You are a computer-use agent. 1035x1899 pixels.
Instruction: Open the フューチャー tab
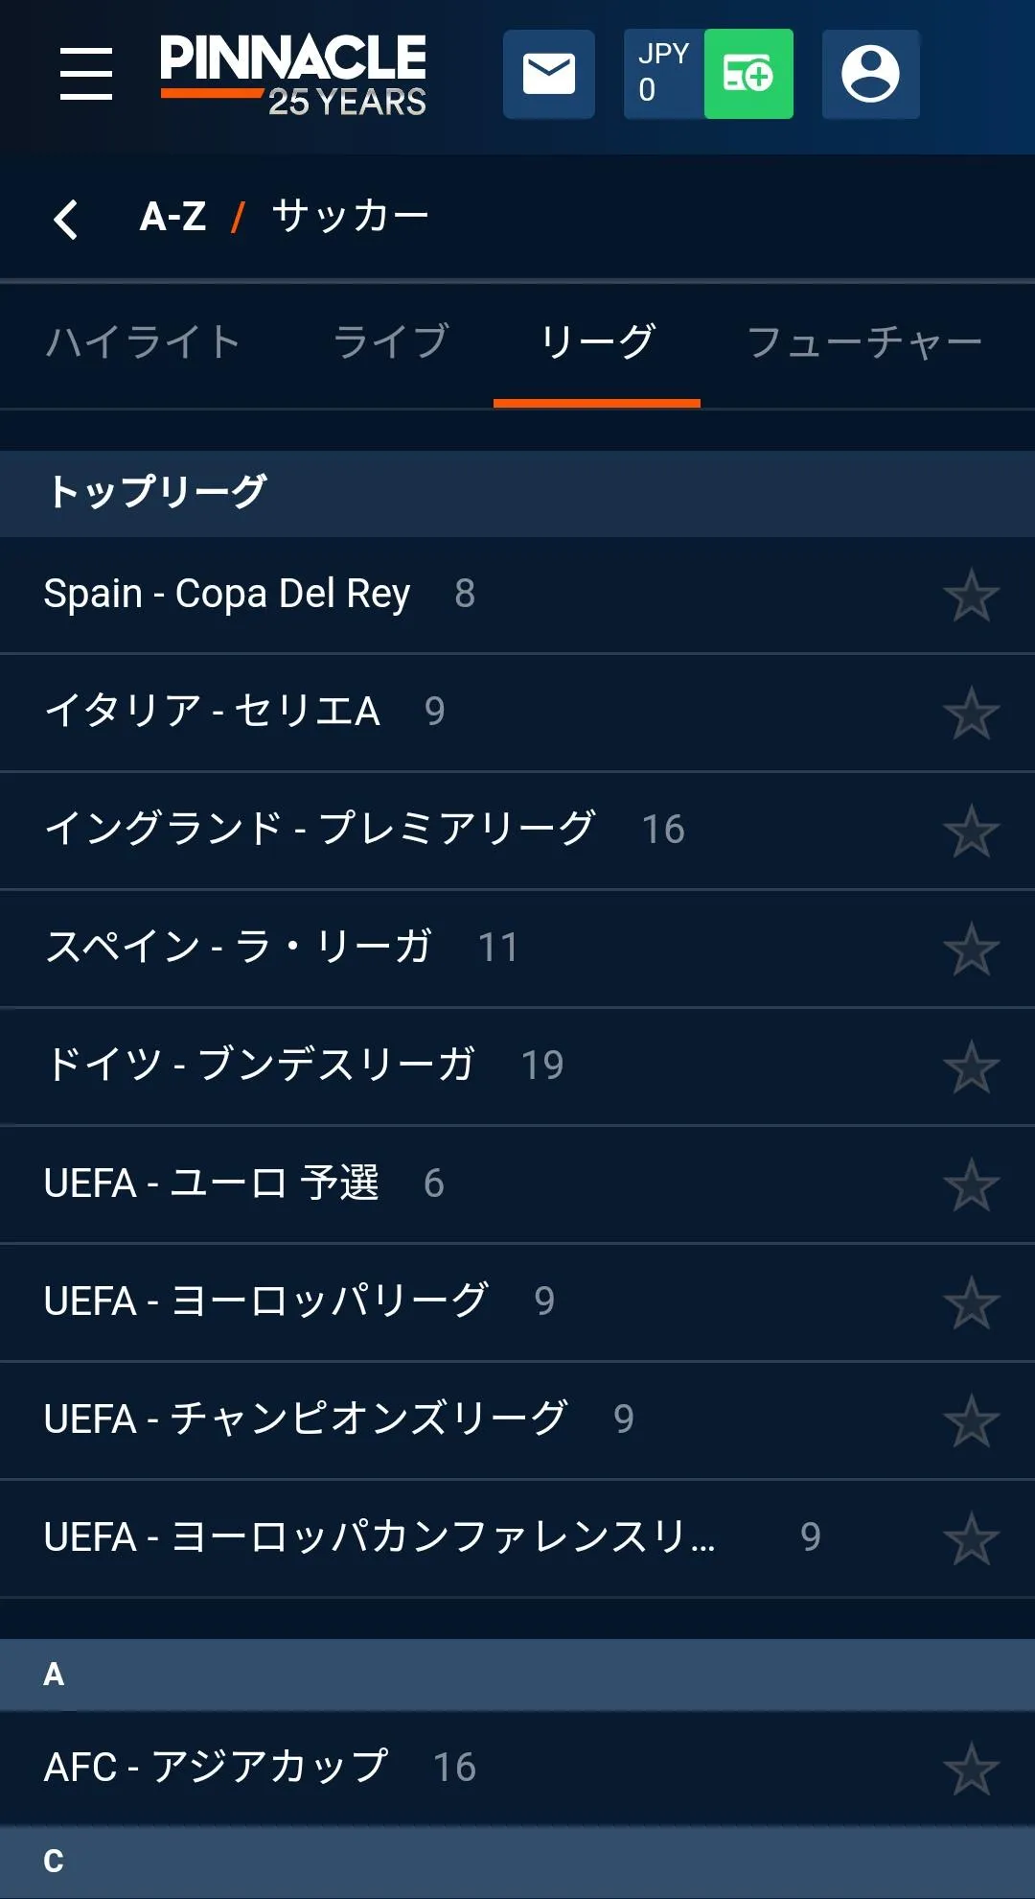(x=864, y=342)
